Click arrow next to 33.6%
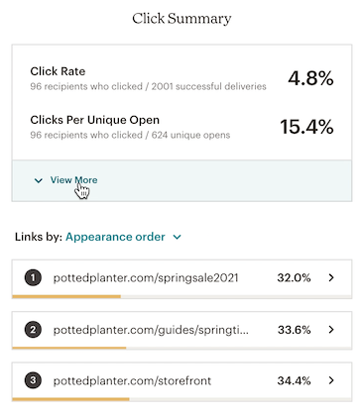 click(x=331, y=330)
